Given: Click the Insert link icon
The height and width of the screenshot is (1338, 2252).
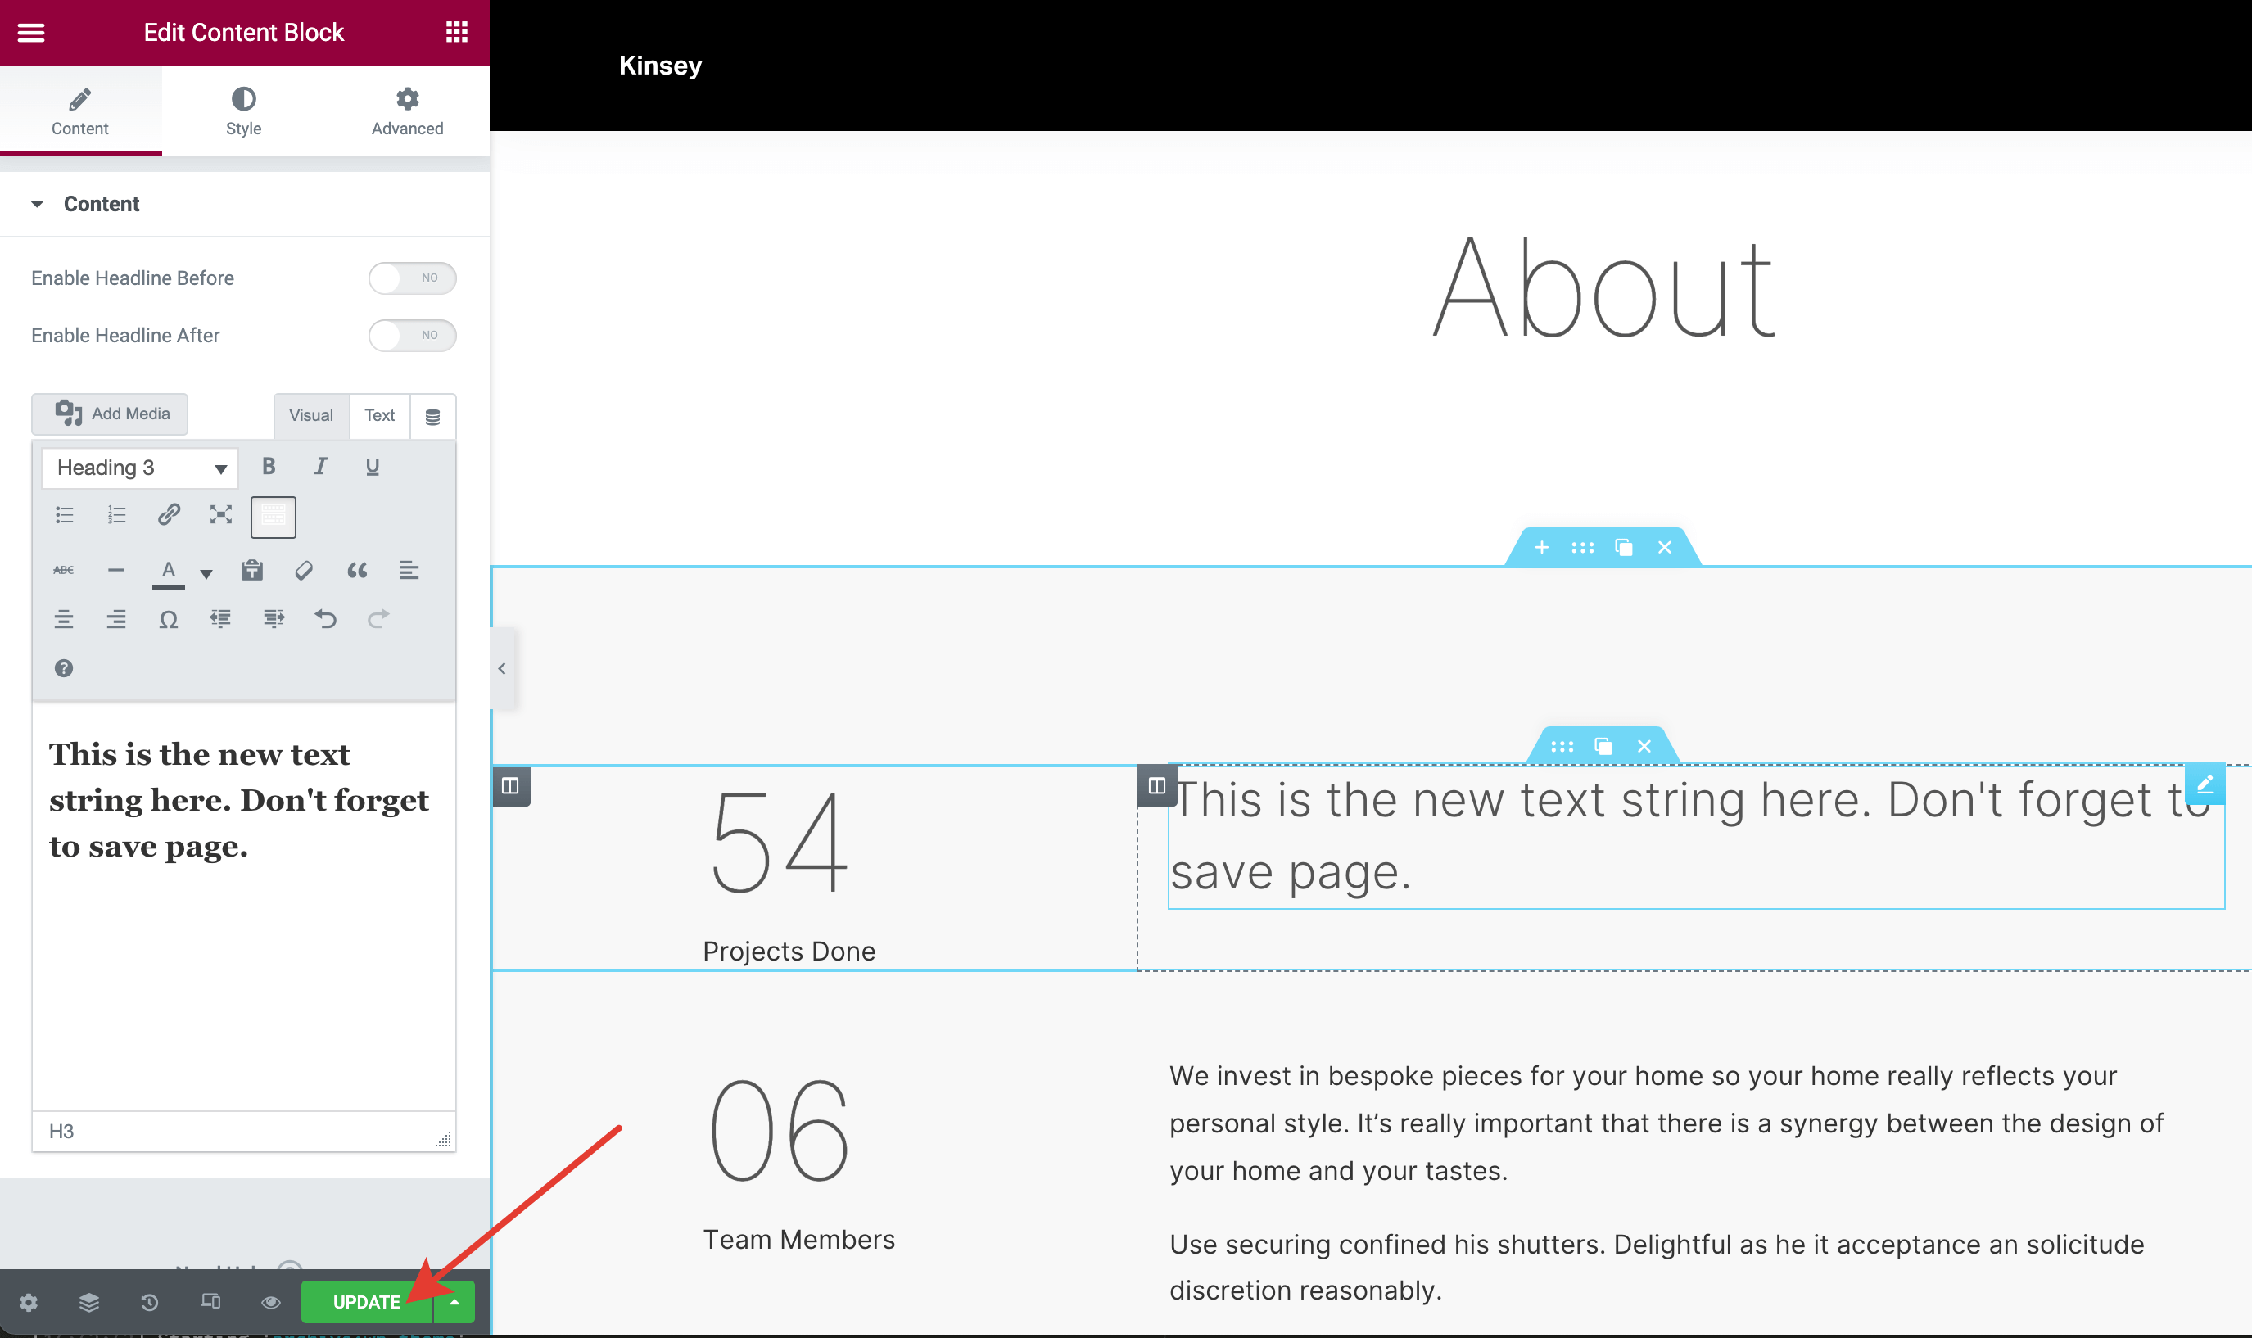Looking at the screenshot, I should [x=169, y=515].
